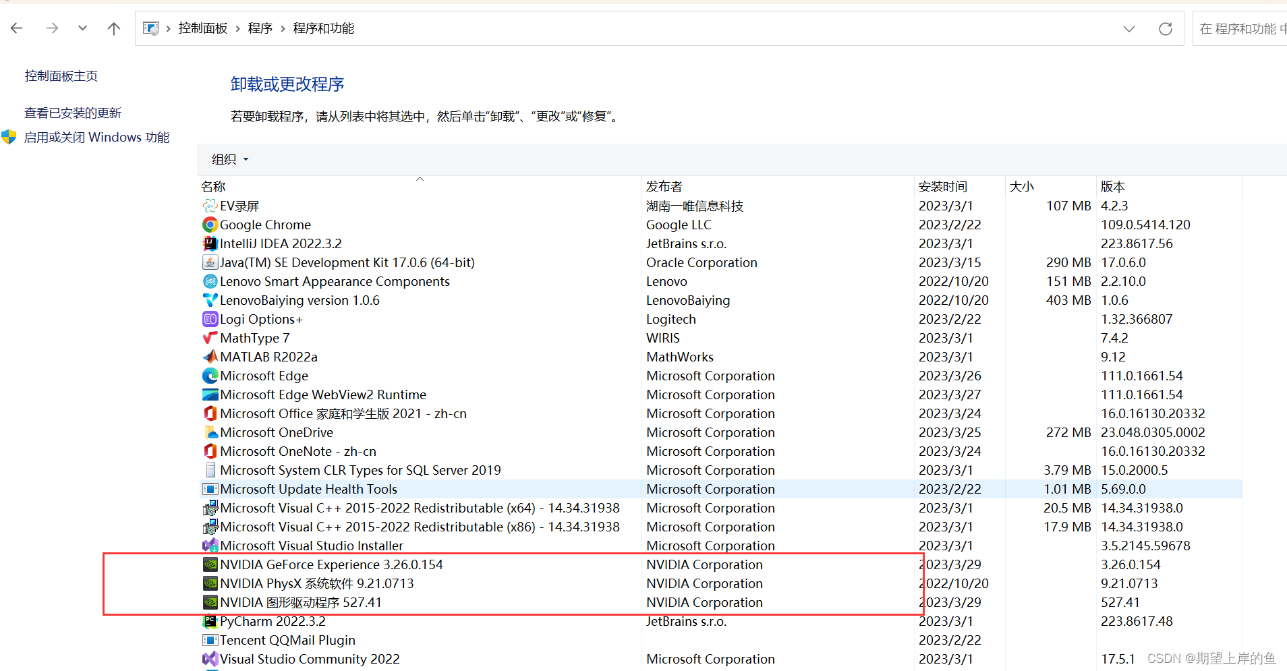Click the Microsoft OneNote icon
1287x671 pixels.
(x=210, y=451)
